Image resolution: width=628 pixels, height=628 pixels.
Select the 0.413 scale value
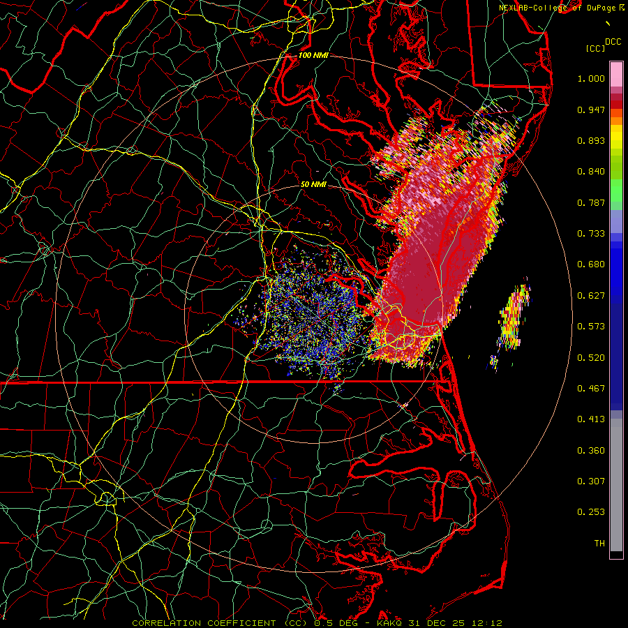tap(591, 419)
